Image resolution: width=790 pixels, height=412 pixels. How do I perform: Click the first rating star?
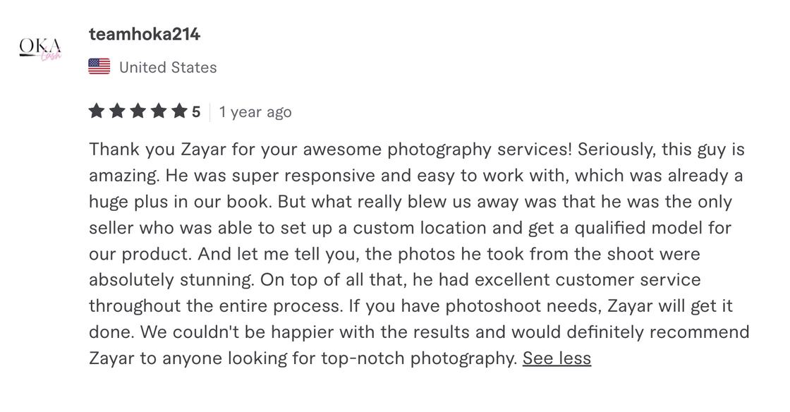point(97,111)
